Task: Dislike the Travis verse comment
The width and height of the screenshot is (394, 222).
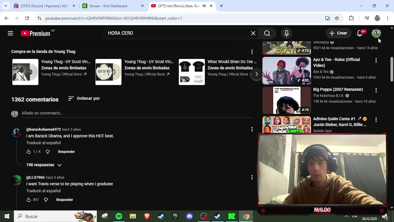Action: click(46, 200)
